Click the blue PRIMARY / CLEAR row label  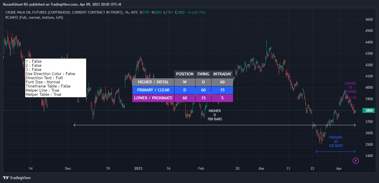click(x=153, y=90)
